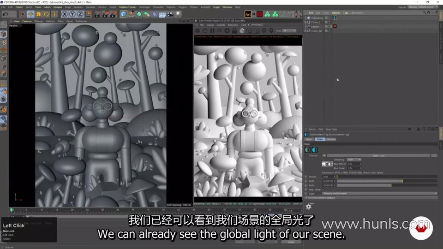Toggle Z axis lock
This screenshot has height=249, width=443.
pyautogui.click(x=80, y=14)
